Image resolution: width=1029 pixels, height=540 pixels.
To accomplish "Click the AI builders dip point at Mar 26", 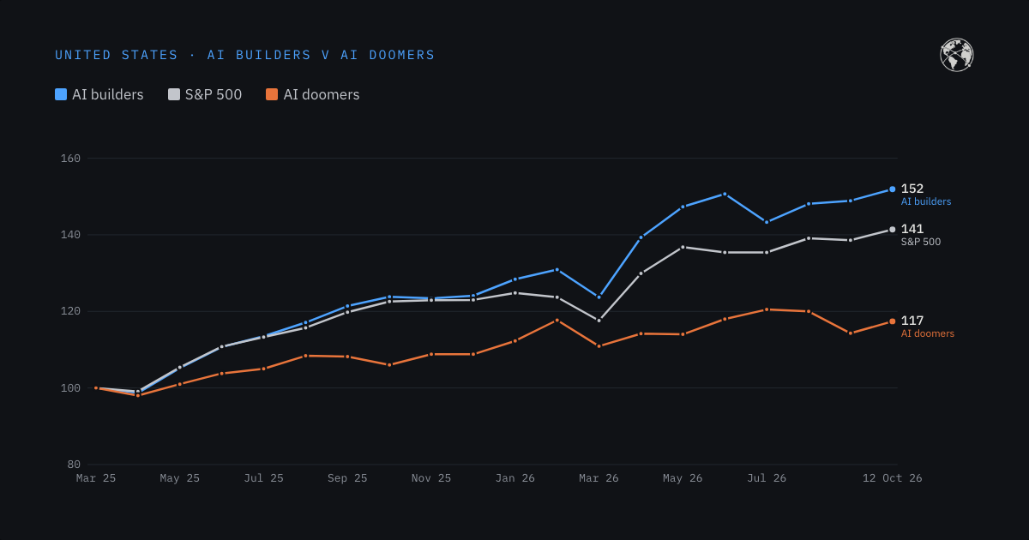I will click(x=599, y=297).
